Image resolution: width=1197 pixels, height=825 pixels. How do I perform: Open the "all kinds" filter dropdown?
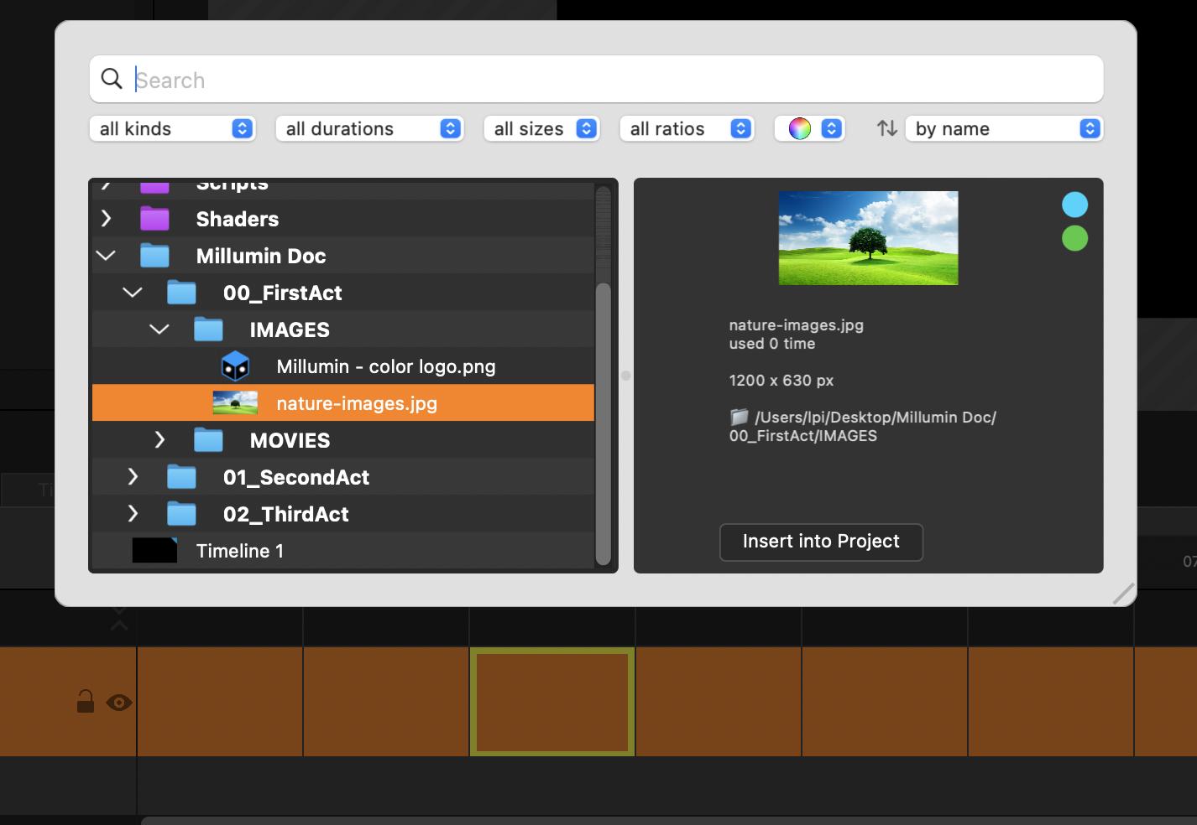point(172,128)
